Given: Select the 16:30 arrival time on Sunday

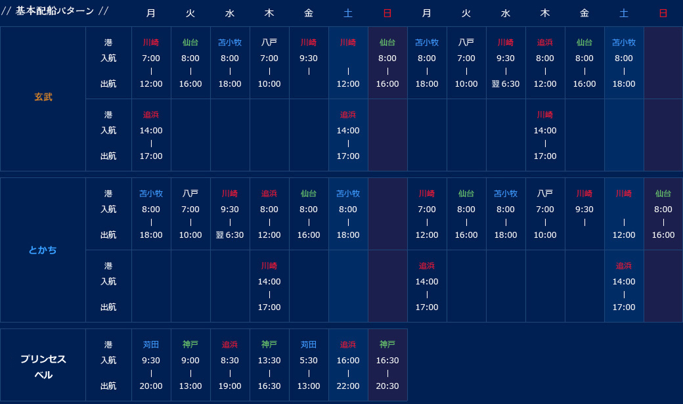Looking at the screenshot, I should pyautogui.click(x=387, y=361).
